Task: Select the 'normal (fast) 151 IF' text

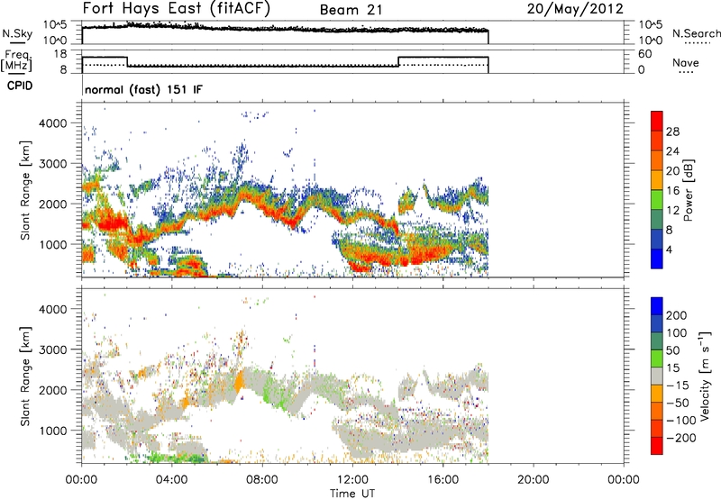Action: [x=143, y=89]
